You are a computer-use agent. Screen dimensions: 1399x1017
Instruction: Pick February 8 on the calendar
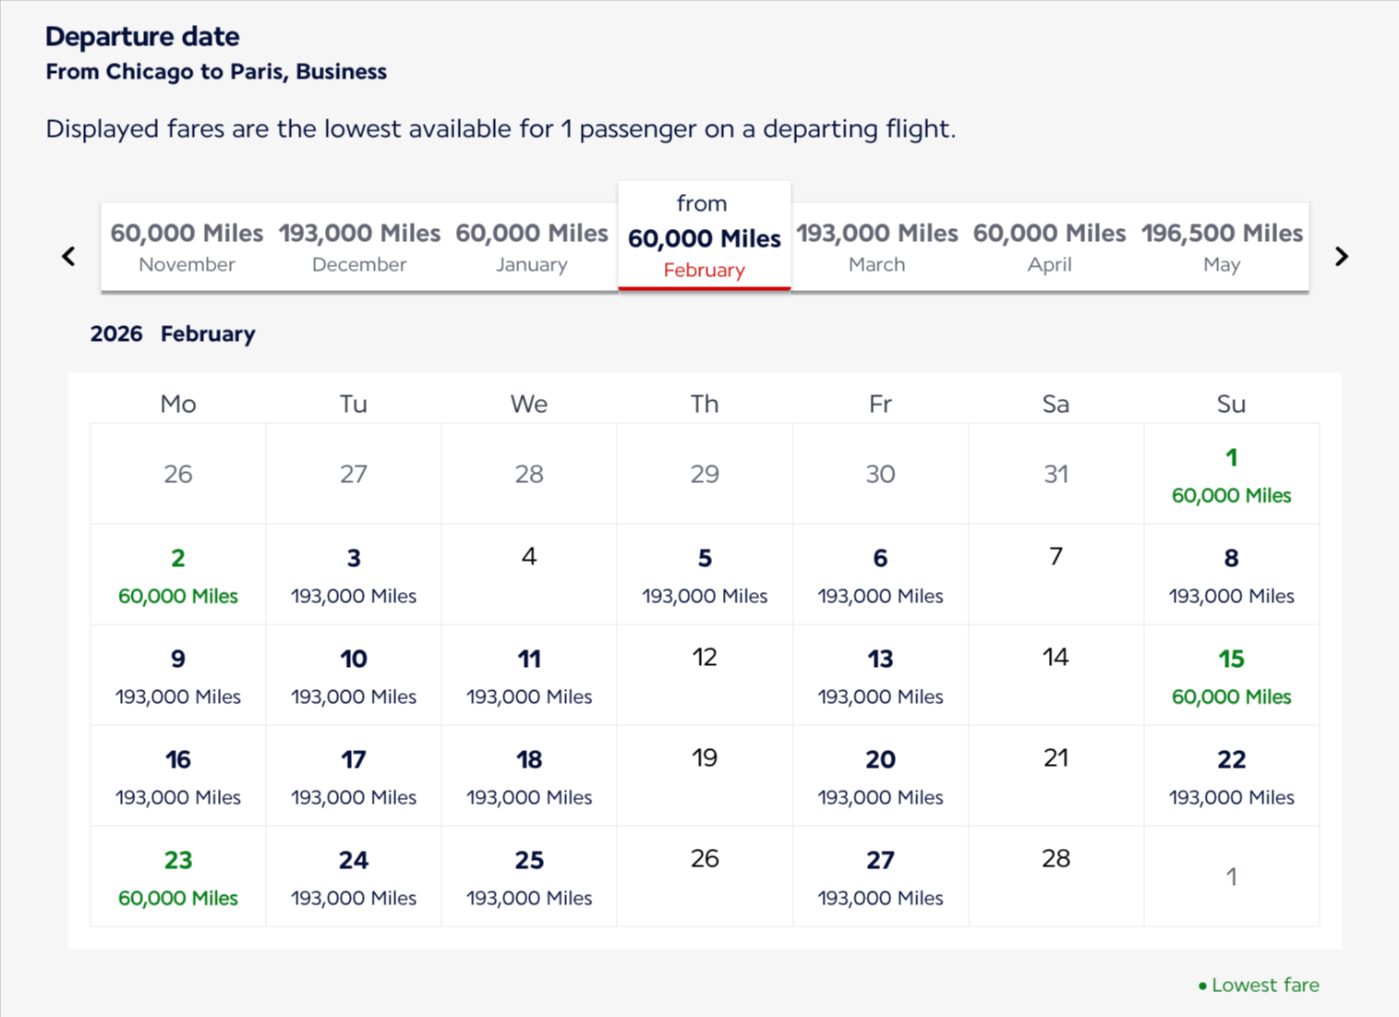(1231, 574)
